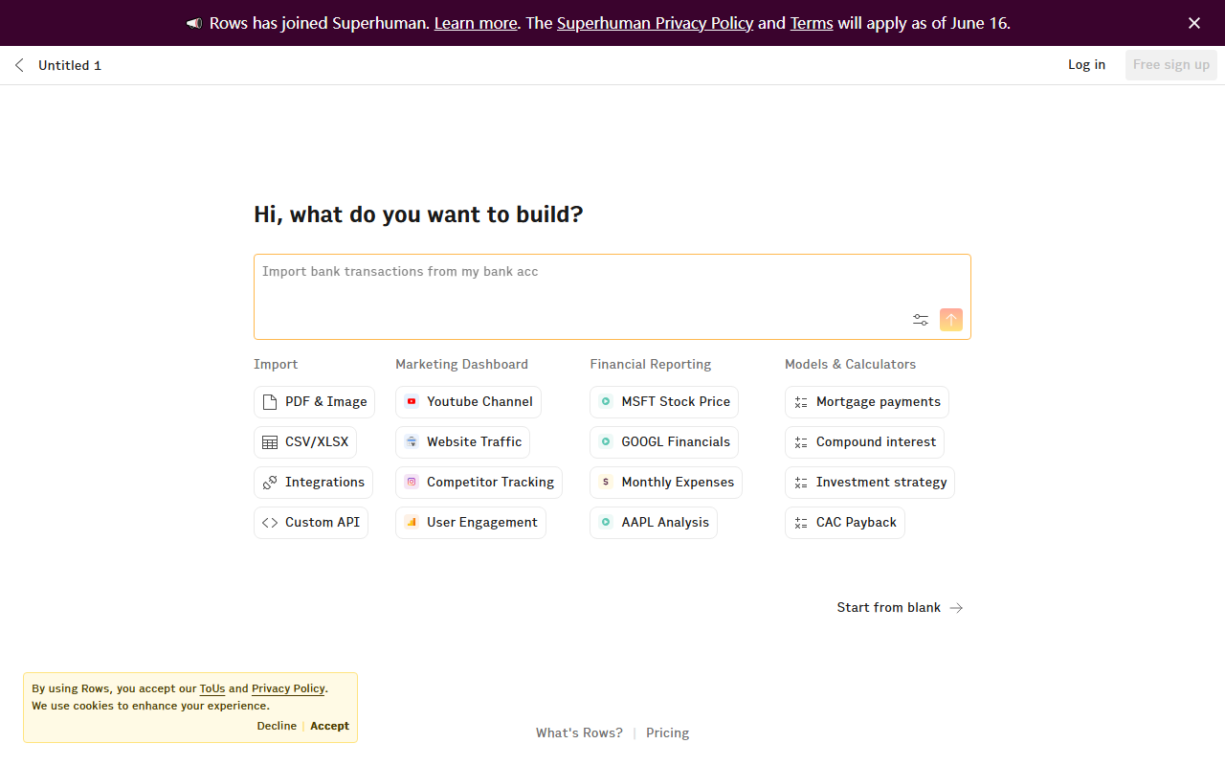Click Start from blank arrow link

pos(900,608)
